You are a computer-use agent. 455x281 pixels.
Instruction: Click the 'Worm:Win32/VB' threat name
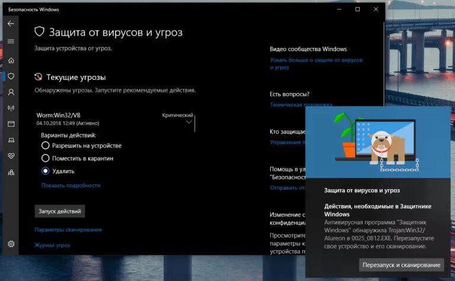point(58,115)
